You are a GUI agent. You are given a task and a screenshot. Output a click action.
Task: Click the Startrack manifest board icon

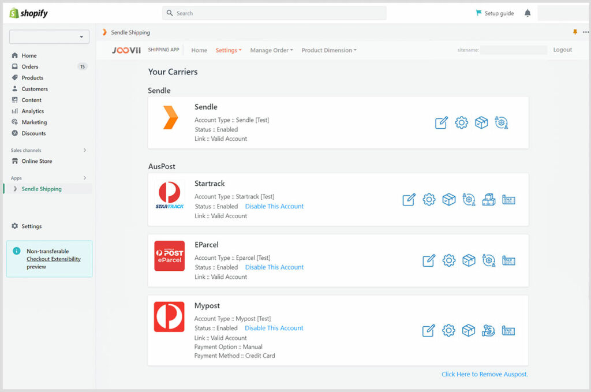[x=509, y=200]
